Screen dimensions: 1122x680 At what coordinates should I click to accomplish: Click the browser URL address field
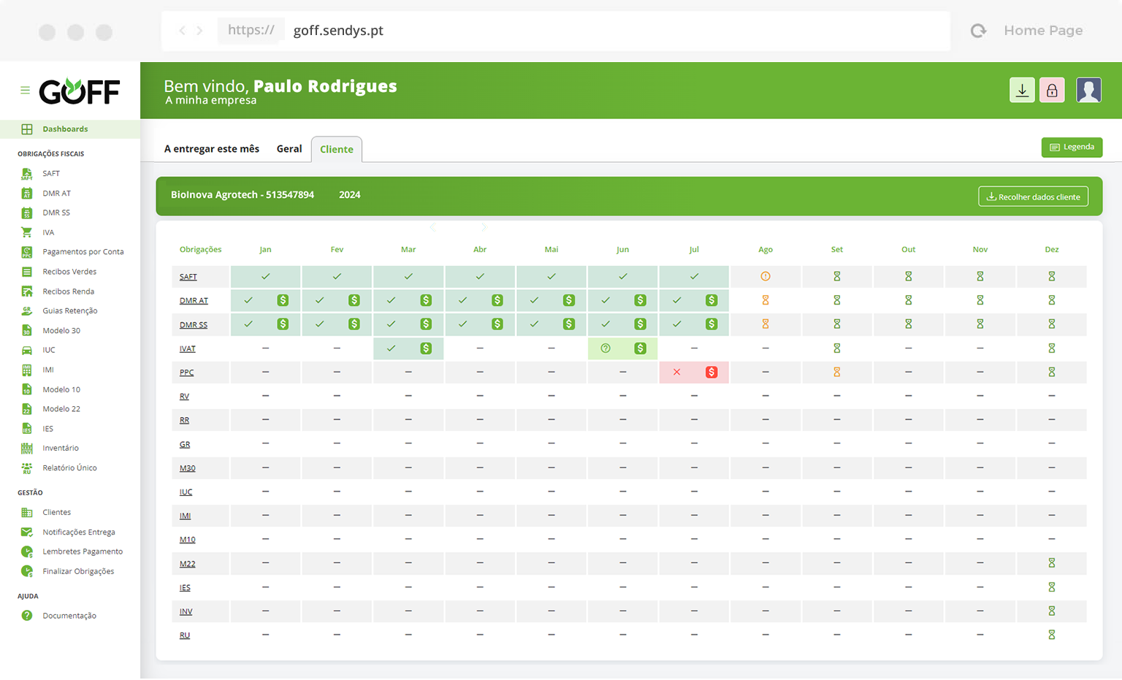click(x=556, y=31)
